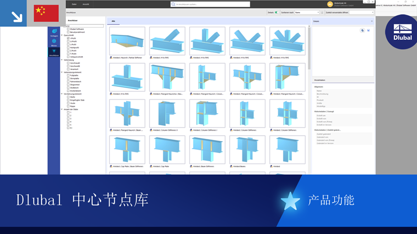Open the Sortieren nach Name dropdown
The height and width of the screenshot is (234, 417).
click(307, 13)
